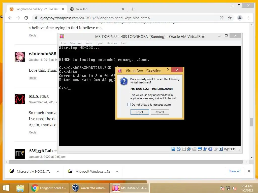Open a new browser tab
Viewport: 258px width, 193px height.
[x=133, y=9]
